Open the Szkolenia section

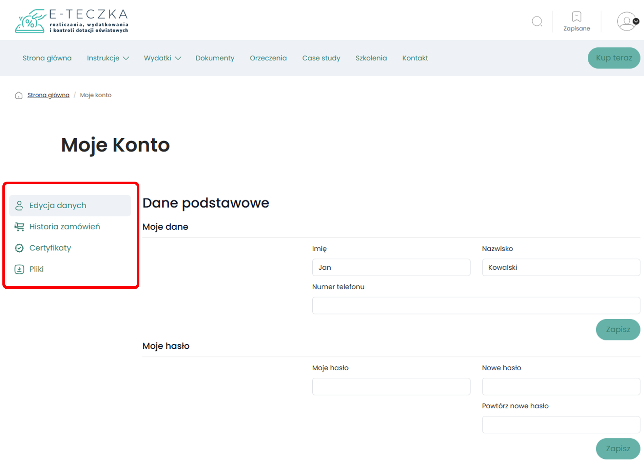pos(371,58)
